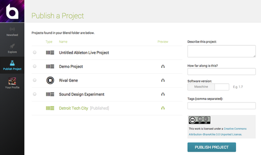Viewport: 261px width, 155px height.
Task: Click the Name column header
Action: coord(63,41)
